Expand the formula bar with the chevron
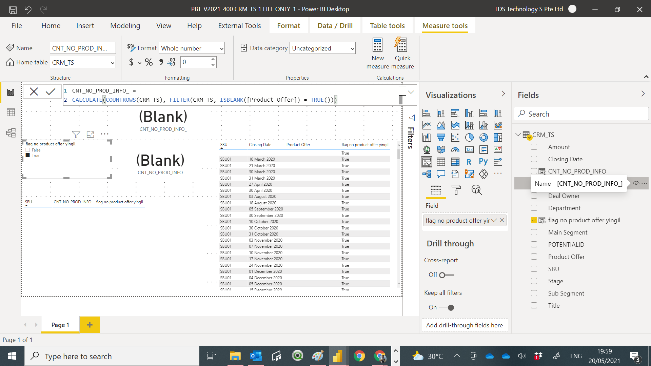The height and width of the screenshot is (366, 651). tap(411, 92)
